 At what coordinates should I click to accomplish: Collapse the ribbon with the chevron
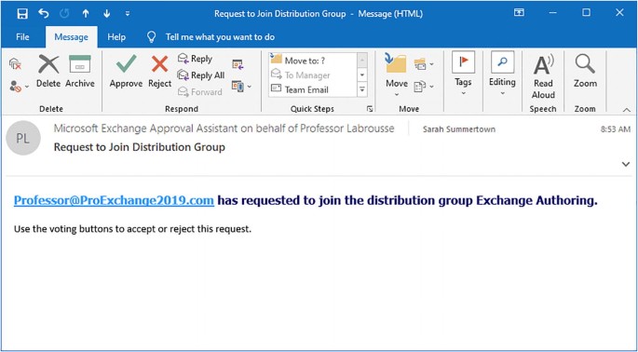626,110
